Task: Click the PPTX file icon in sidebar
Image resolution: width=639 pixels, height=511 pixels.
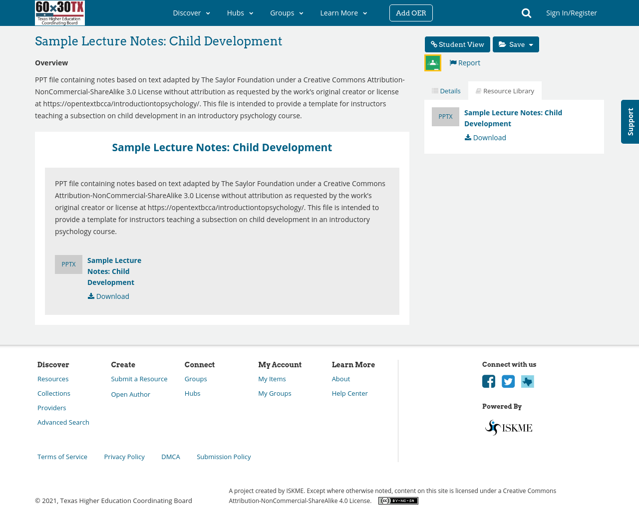Action: pos(445,117)
